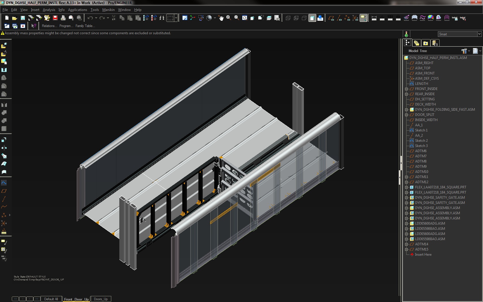Click the Relations... button
The image size is (483, 302).
tap(49, 26)
